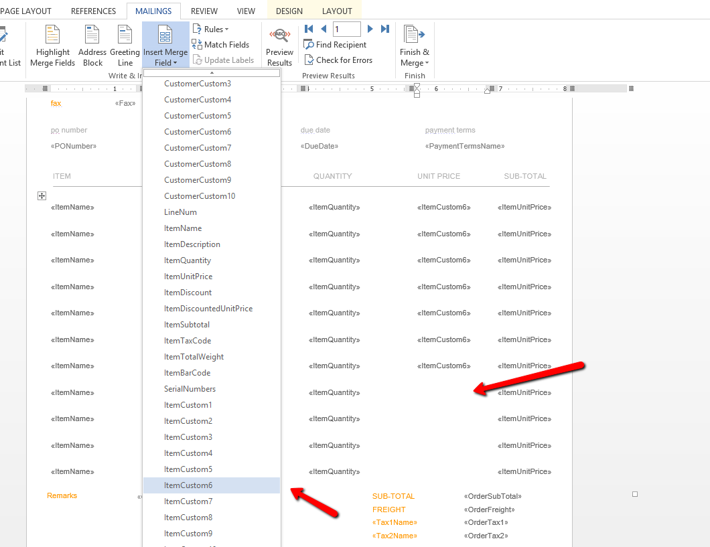The height and width of the screenshot is (547, 710).
Task: Open the DESIGN table tools tab
Action: point(289,11)
